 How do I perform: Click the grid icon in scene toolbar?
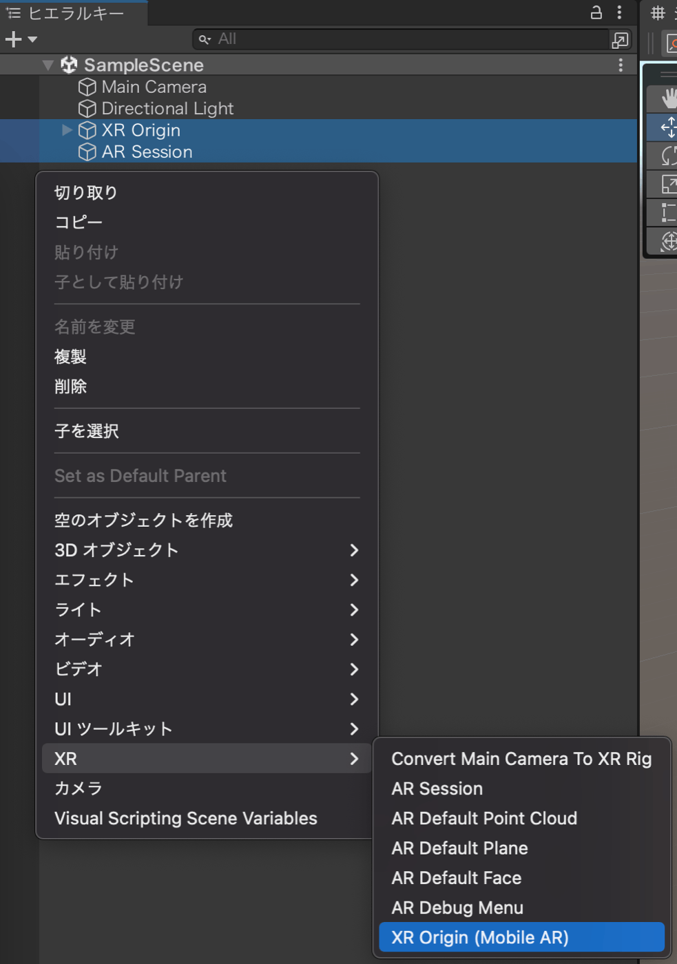(658, 12)
